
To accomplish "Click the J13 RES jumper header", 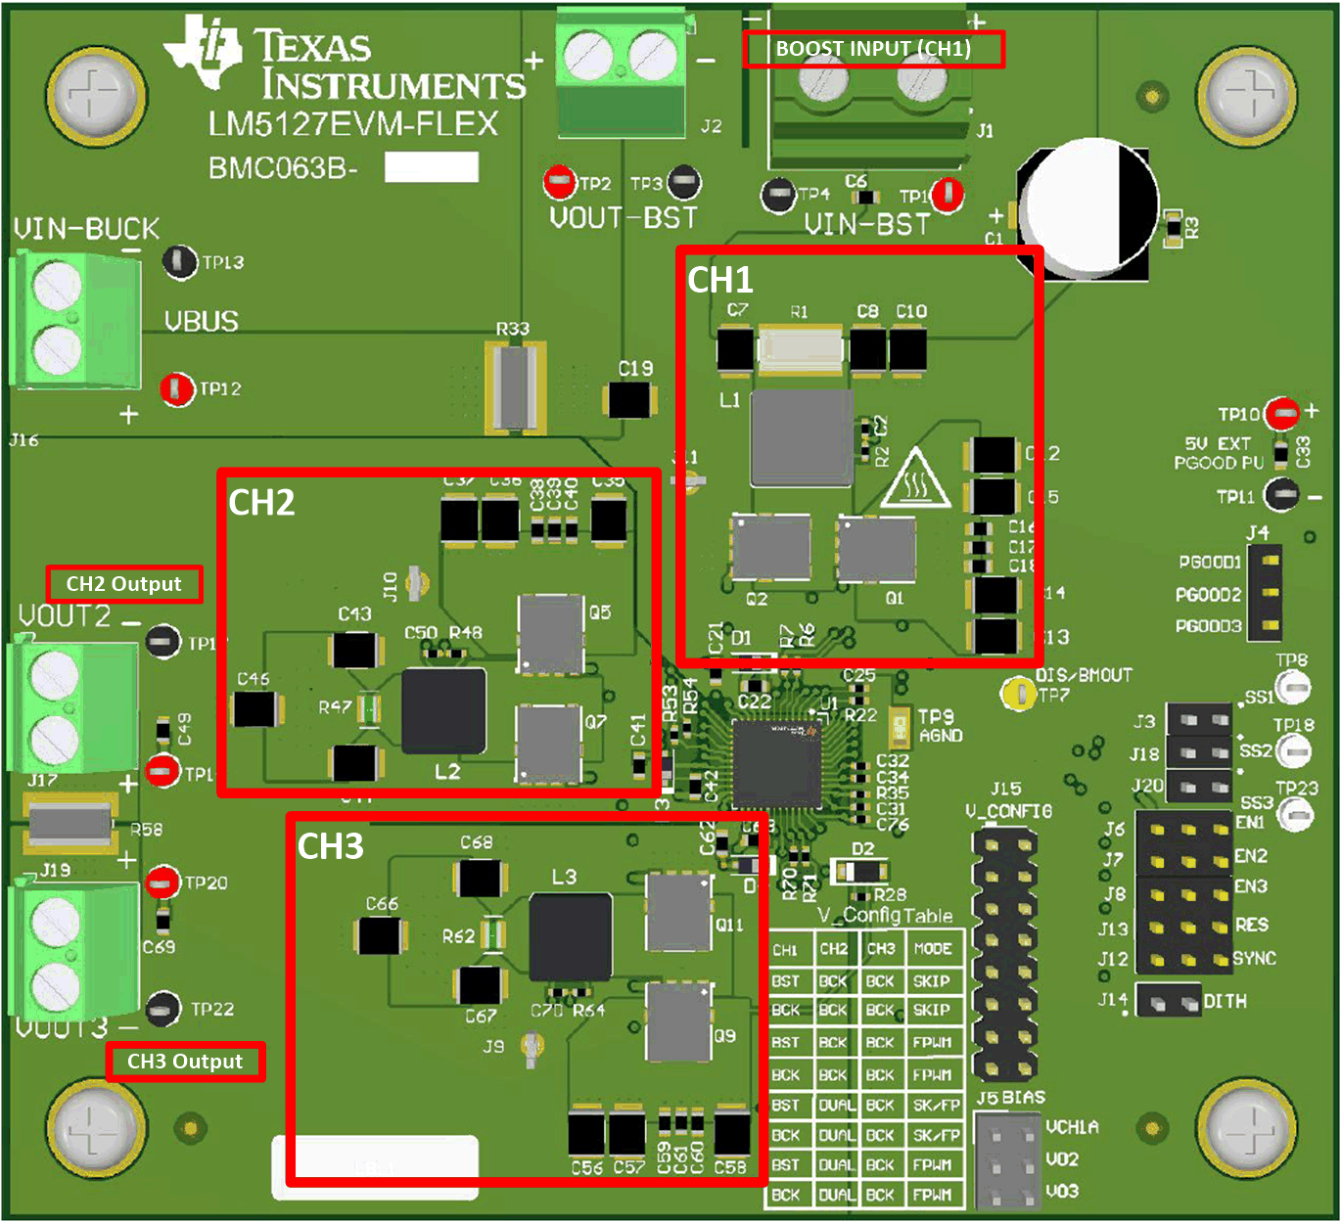I will (1183, 927).
